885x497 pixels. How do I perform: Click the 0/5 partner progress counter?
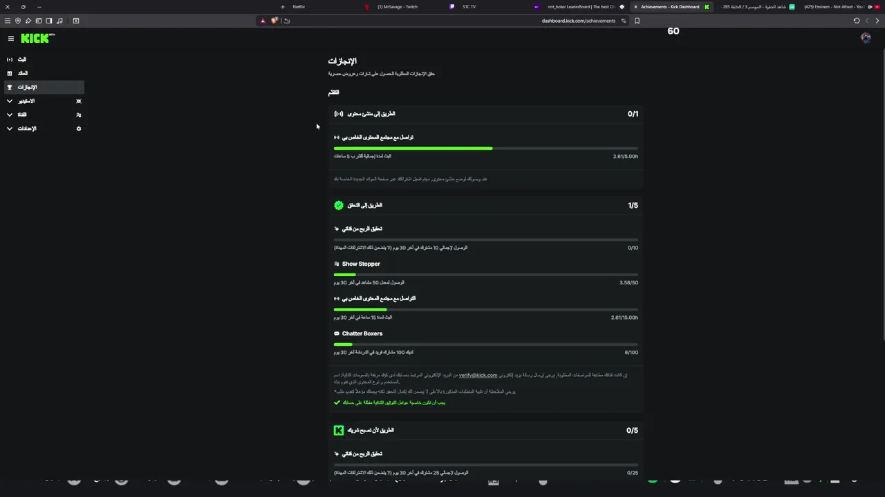coord(633,430)
